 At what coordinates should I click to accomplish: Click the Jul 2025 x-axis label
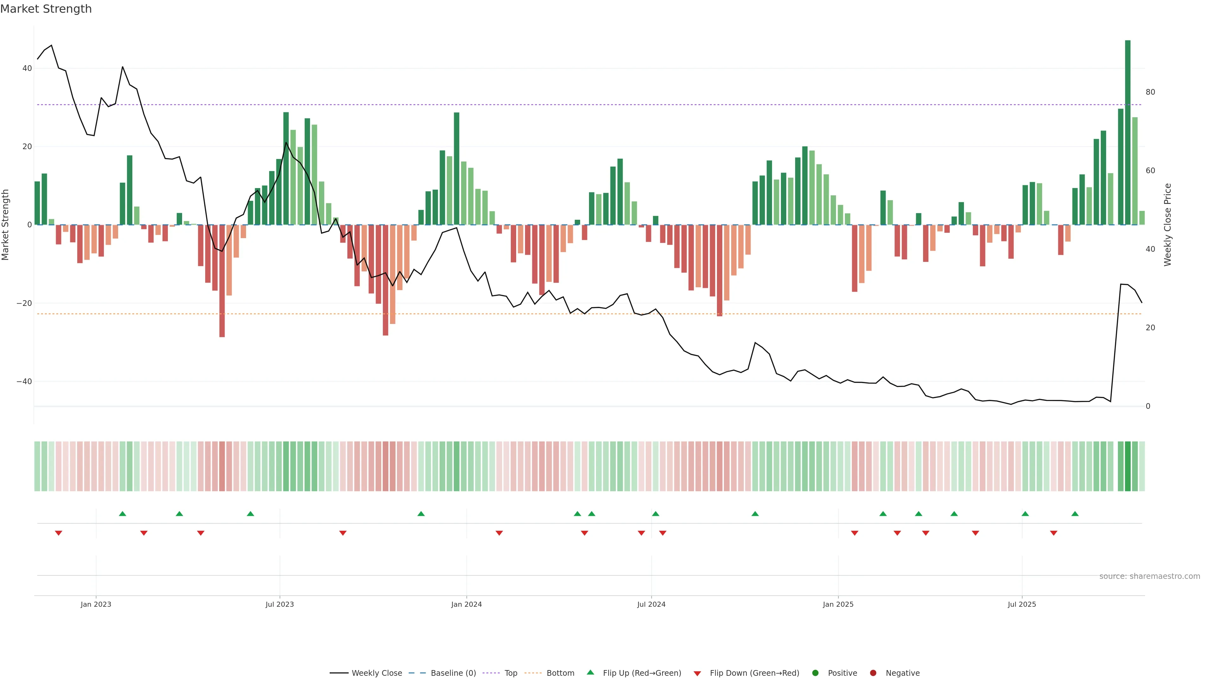coord(1022,604)
